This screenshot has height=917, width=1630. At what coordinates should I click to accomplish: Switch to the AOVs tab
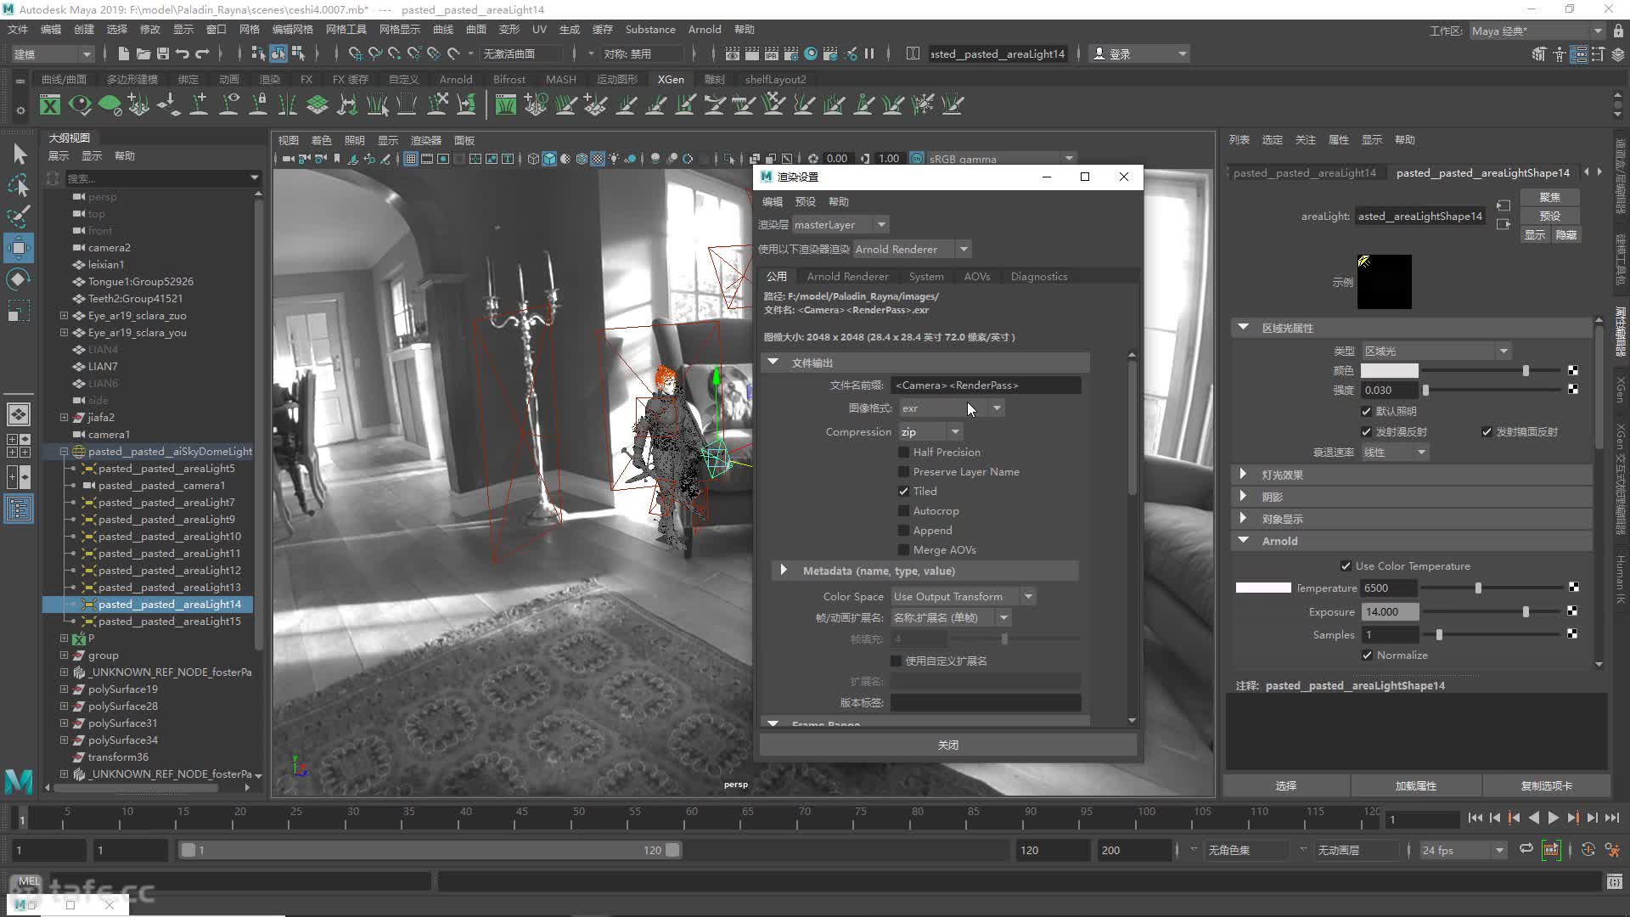976,277
